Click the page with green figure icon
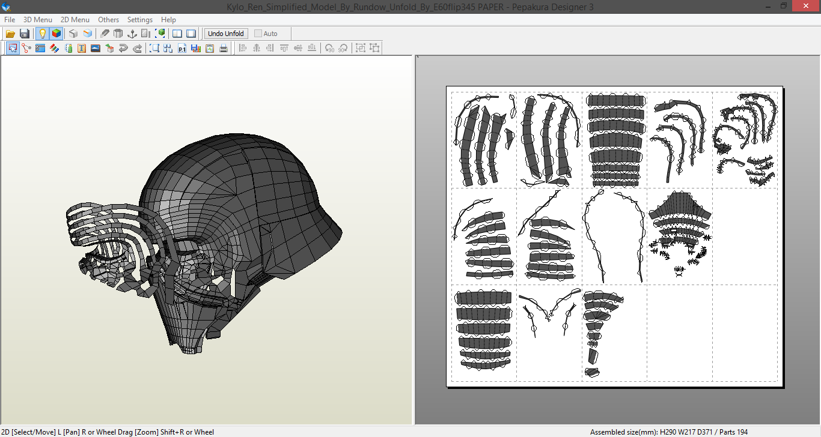Image resolution: width=821 pixels, height=437 pixels. tap(68, 48)
